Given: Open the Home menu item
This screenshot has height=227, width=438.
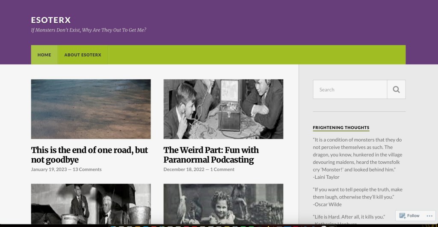Looking at the screenshot, I should (x=44, y=55).
